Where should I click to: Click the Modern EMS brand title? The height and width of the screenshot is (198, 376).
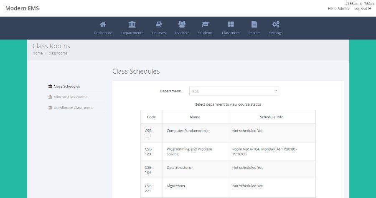tap(22, 8)
